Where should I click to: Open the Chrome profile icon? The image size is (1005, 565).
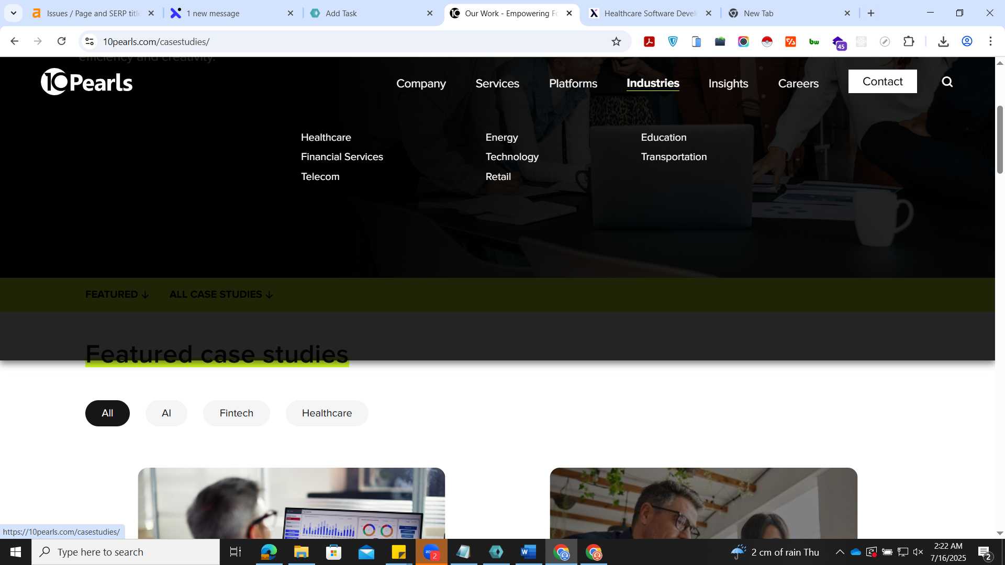click(x=967, y=41)
